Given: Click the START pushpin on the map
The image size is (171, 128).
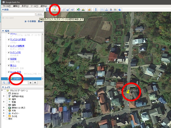Looking at the screenshot, I should pyautogui.click(x=128, y=91).
